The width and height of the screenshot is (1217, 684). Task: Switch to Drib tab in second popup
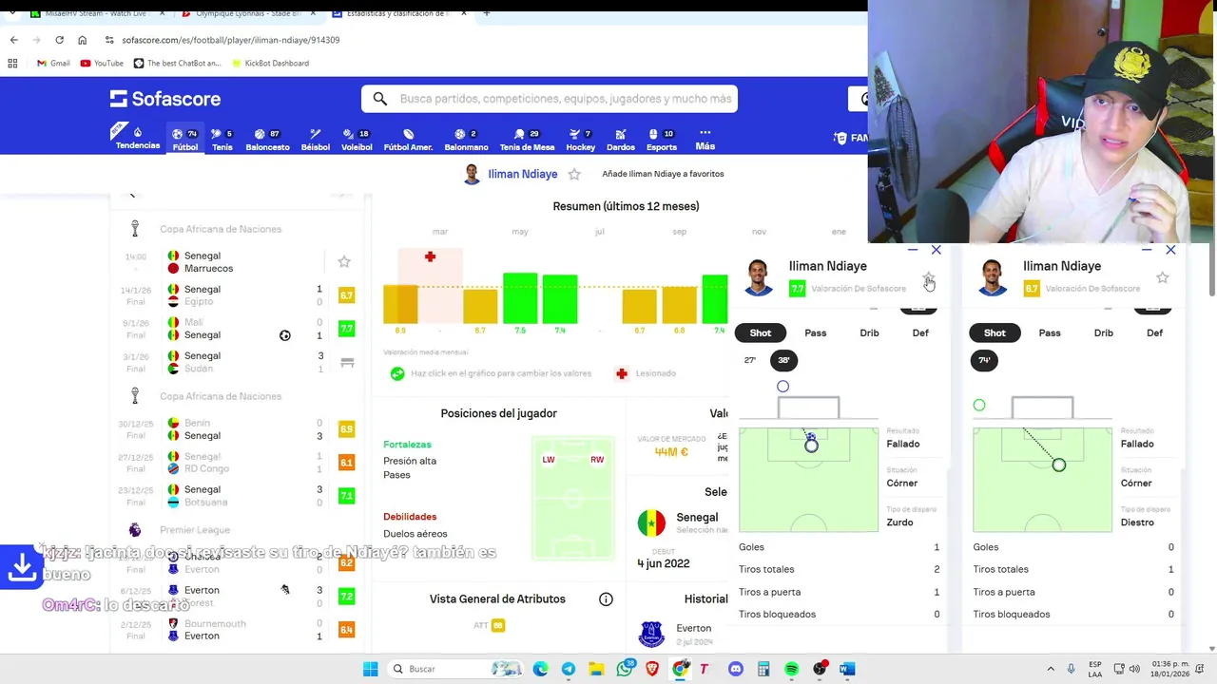[x=1103, y=332]
